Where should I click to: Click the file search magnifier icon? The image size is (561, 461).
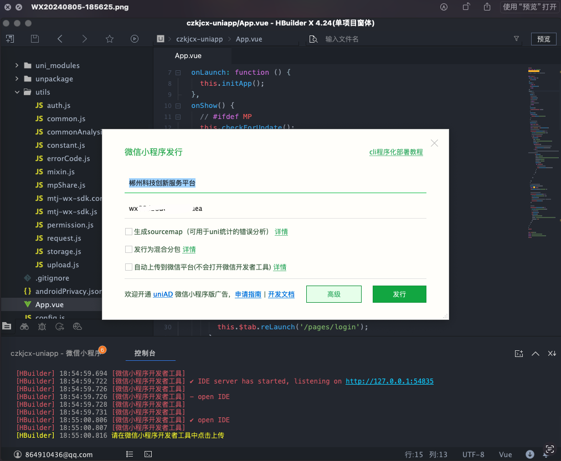tap(313, 39)
